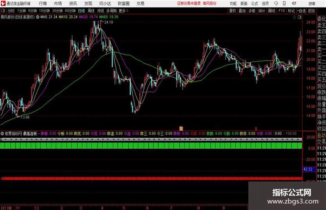Image resolution: width=326 pixels, height=210 pixels.
Task: Click the 叠加 overlay button
Action: [242, 11]
